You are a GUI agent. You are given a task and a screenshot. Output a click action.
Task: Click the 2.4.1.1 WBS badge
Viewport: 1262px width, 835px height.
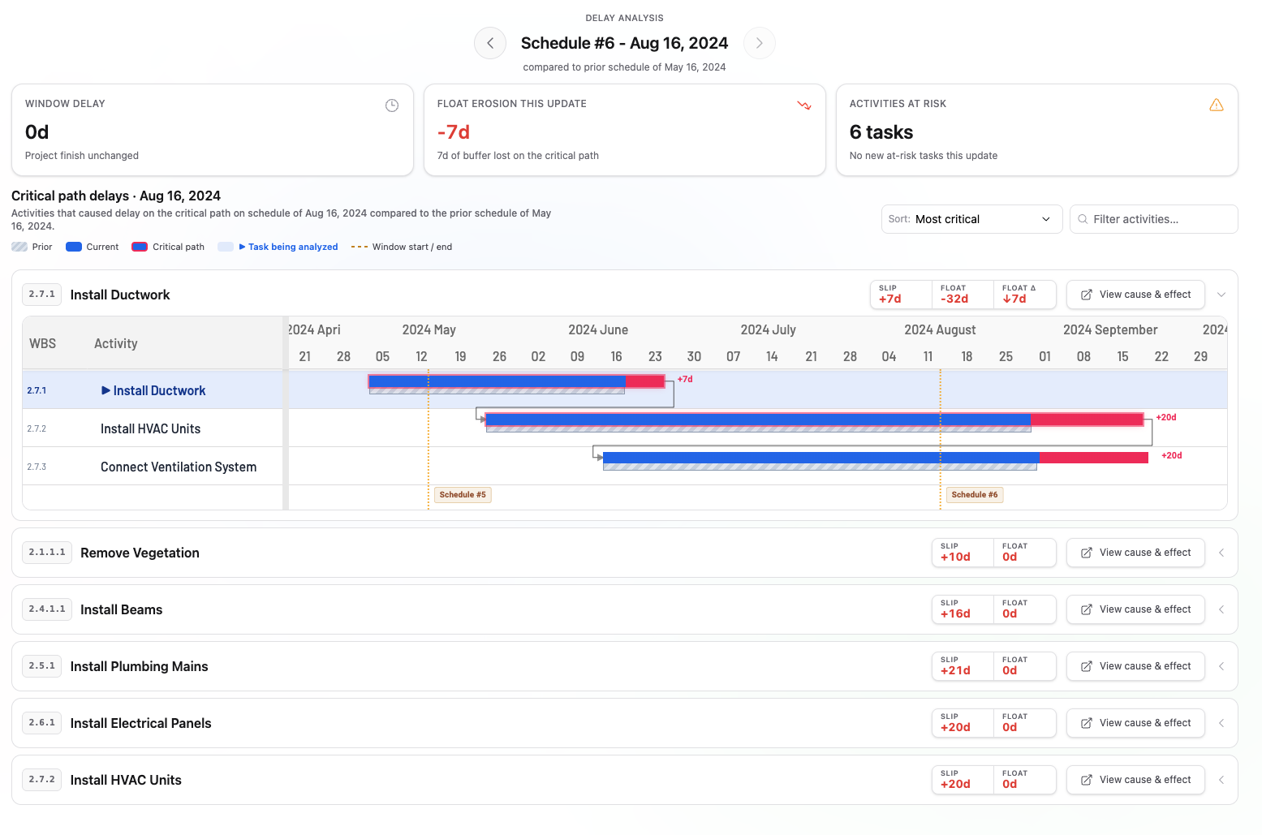point(47,609)
